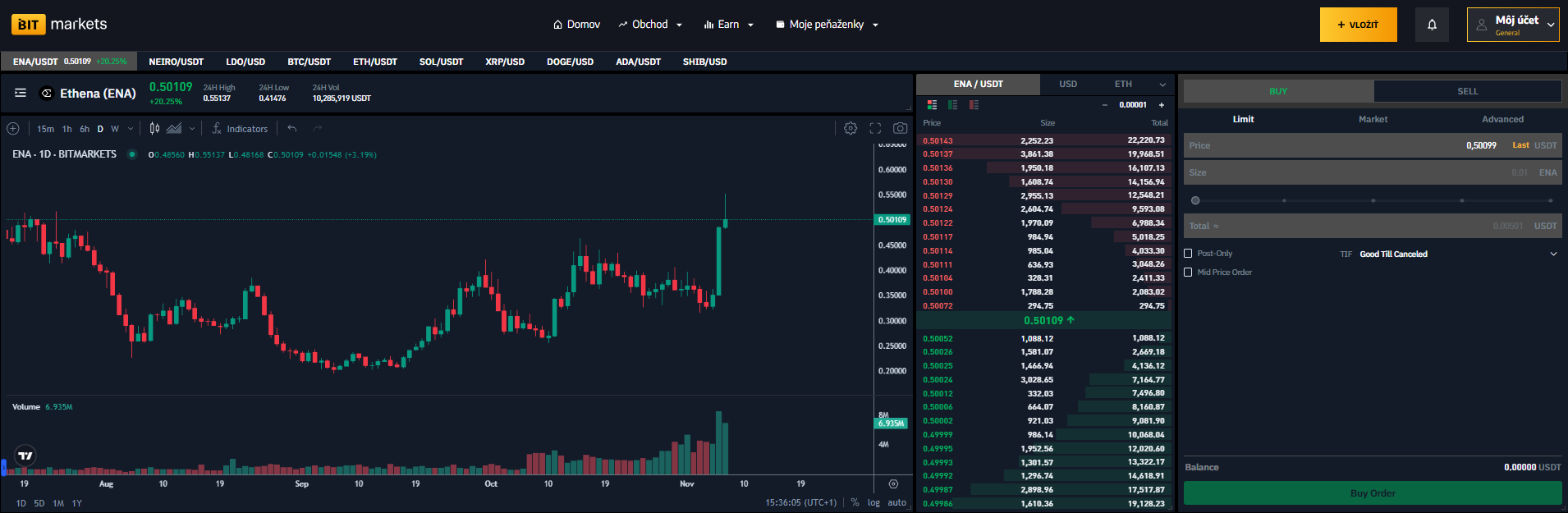Undo the last chart action
The height and width of the screenshot is (513, 1568).
tap(292, 128)
